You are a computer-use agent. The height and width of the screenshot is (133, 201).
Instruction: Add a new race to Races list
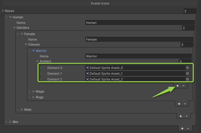click(182, 128)
